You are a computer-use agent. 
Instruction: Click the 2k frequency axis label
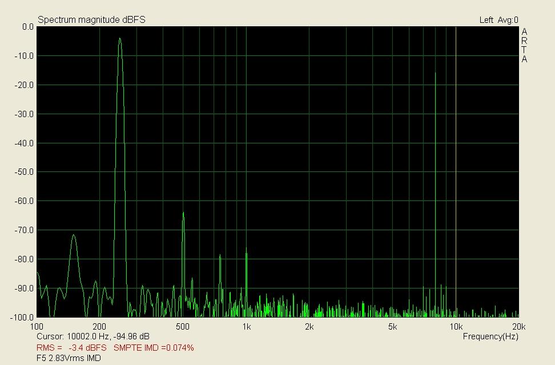pyautogui.click(x=309, y=327)
